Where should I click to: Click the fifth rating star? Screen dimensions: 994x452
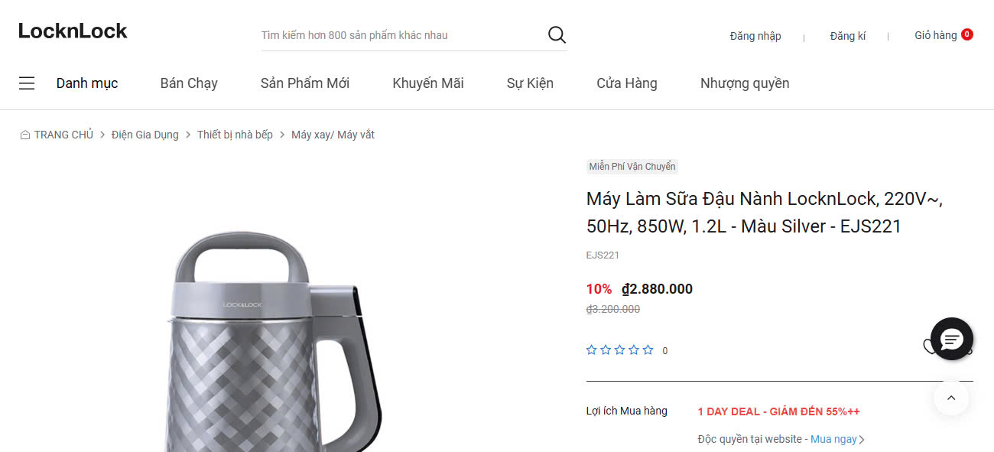click(648, 350)
